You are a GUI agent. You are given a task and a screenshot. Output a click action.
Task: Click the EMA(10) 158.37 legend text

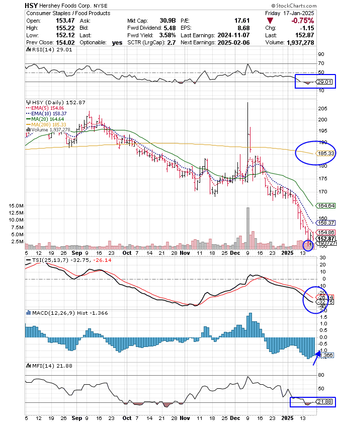(49, 114)
